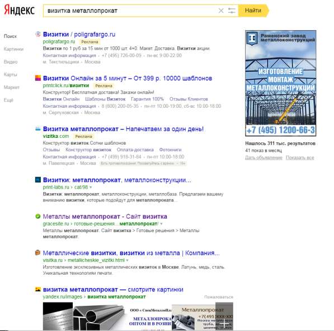This screenshot has height=331, width=334.
Task: Switch to the Картинки tab
Action: [13, 49]
